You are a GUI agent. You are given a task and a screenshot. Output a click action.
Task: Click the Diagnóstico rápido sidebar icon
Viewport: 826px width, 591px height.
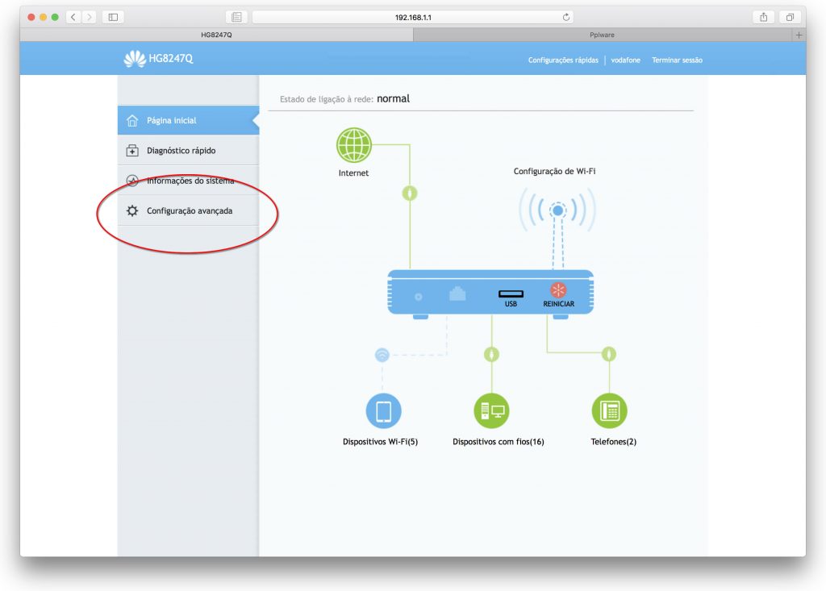click(132, 150)
